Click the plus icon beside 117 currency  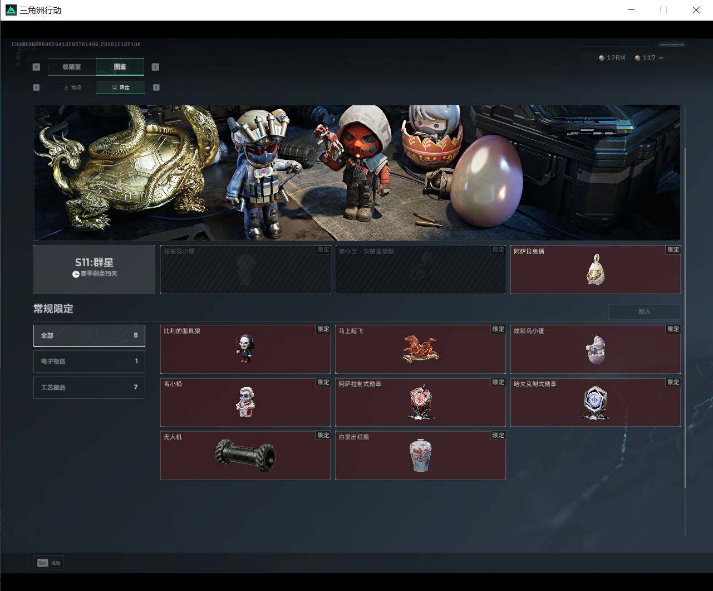tap(661, 58)
